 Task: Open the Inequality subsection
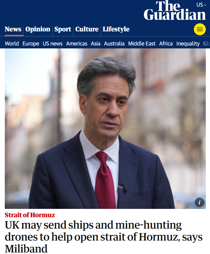coord(188,44)
